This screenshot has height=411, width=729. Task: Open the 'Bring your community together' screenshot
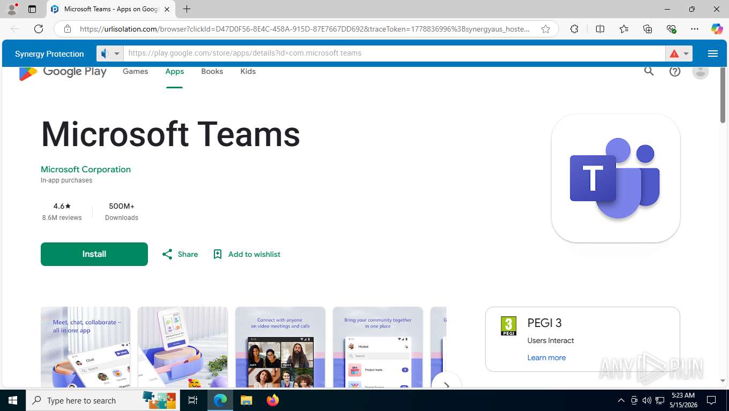(x=378, y=347)
